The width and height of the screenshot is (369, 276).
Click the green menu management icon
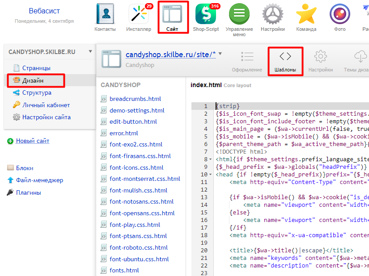pyautogui.click(x=239, y=14)
